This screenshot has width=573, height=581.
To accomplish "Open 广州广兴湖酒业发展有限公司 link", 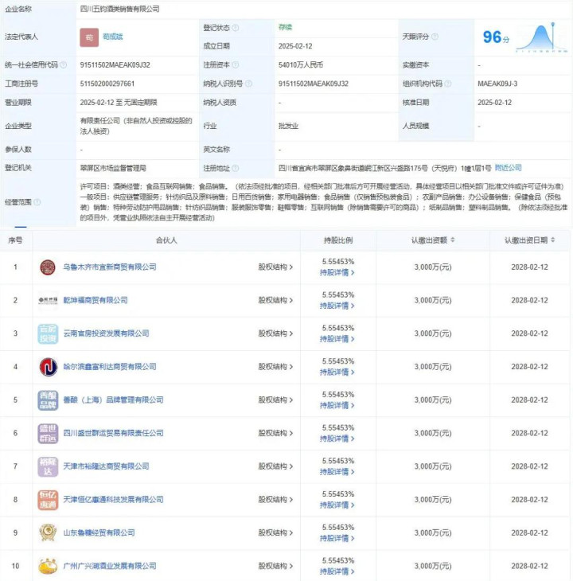I will click(110, 566).
